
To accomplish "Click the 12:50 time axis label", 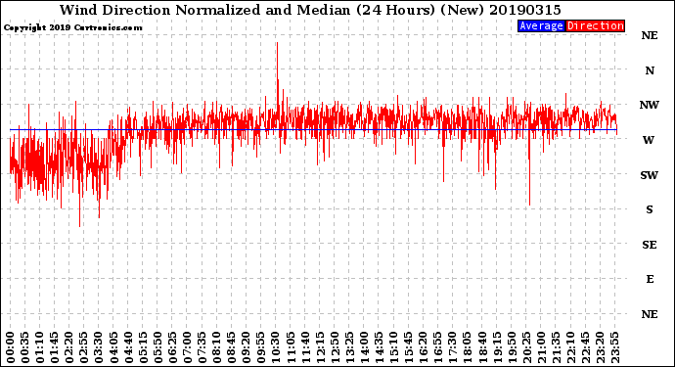I will (335, 347).
